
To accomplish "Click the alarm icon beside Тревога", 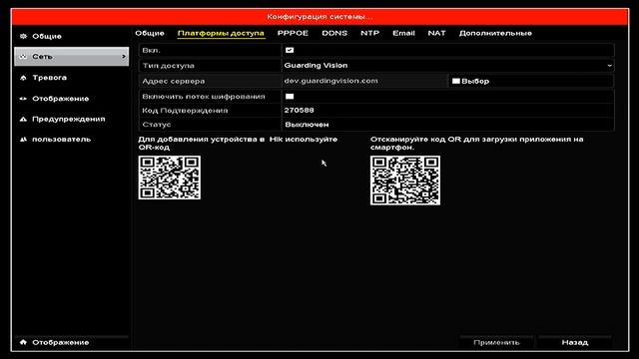I will click(23, 78).
